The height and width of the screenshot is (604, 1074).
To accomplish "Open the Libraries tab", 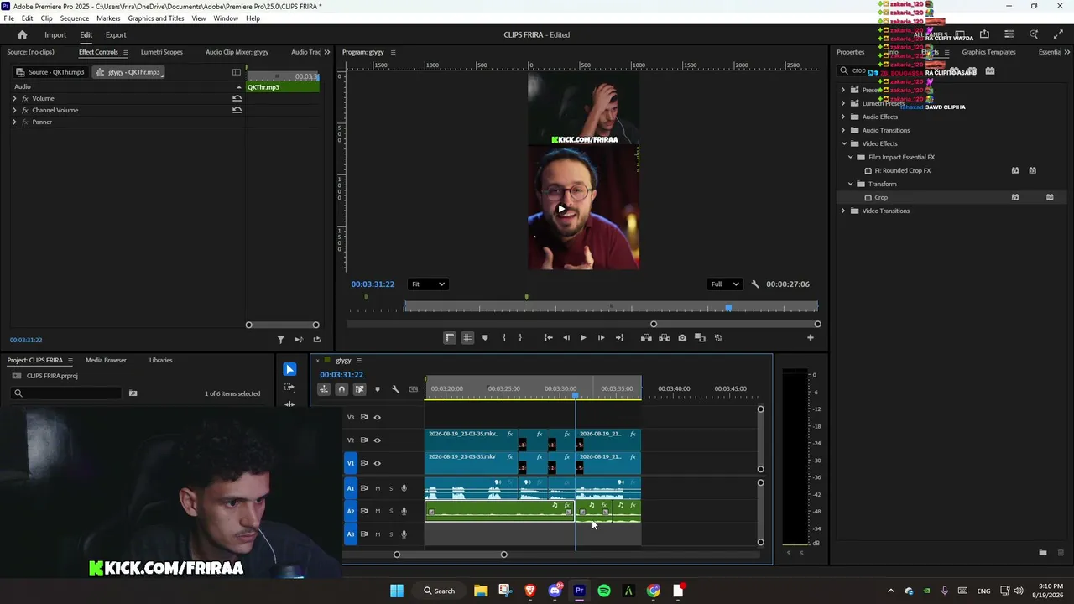I will click(x=160, y=361).
